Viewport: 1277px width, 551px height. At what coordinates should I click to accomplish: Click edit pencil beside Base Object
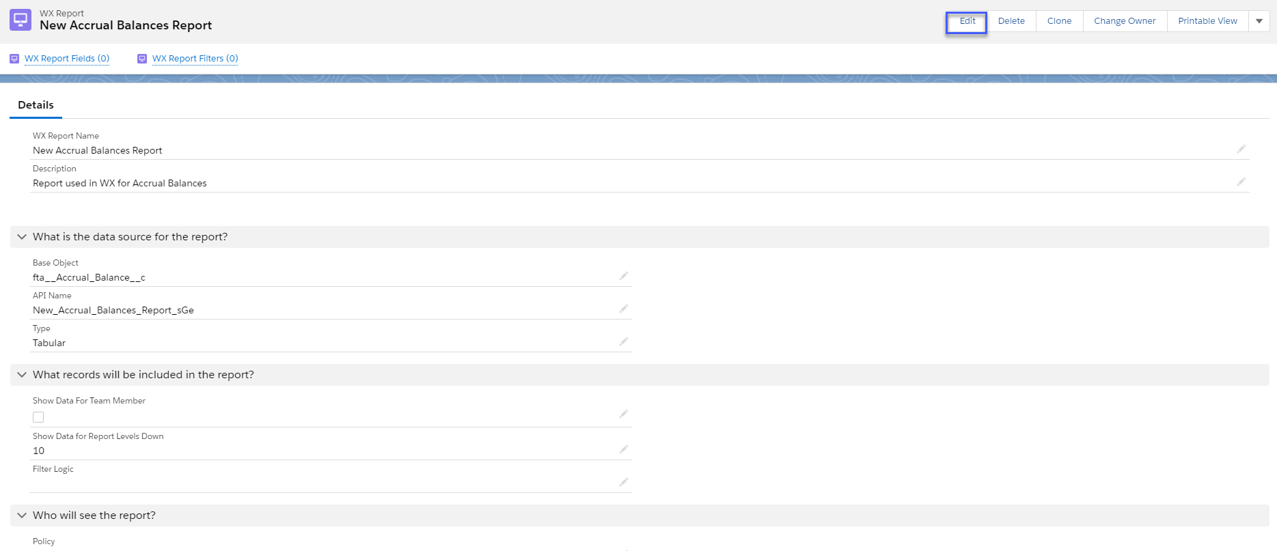(x=624, y=276)
